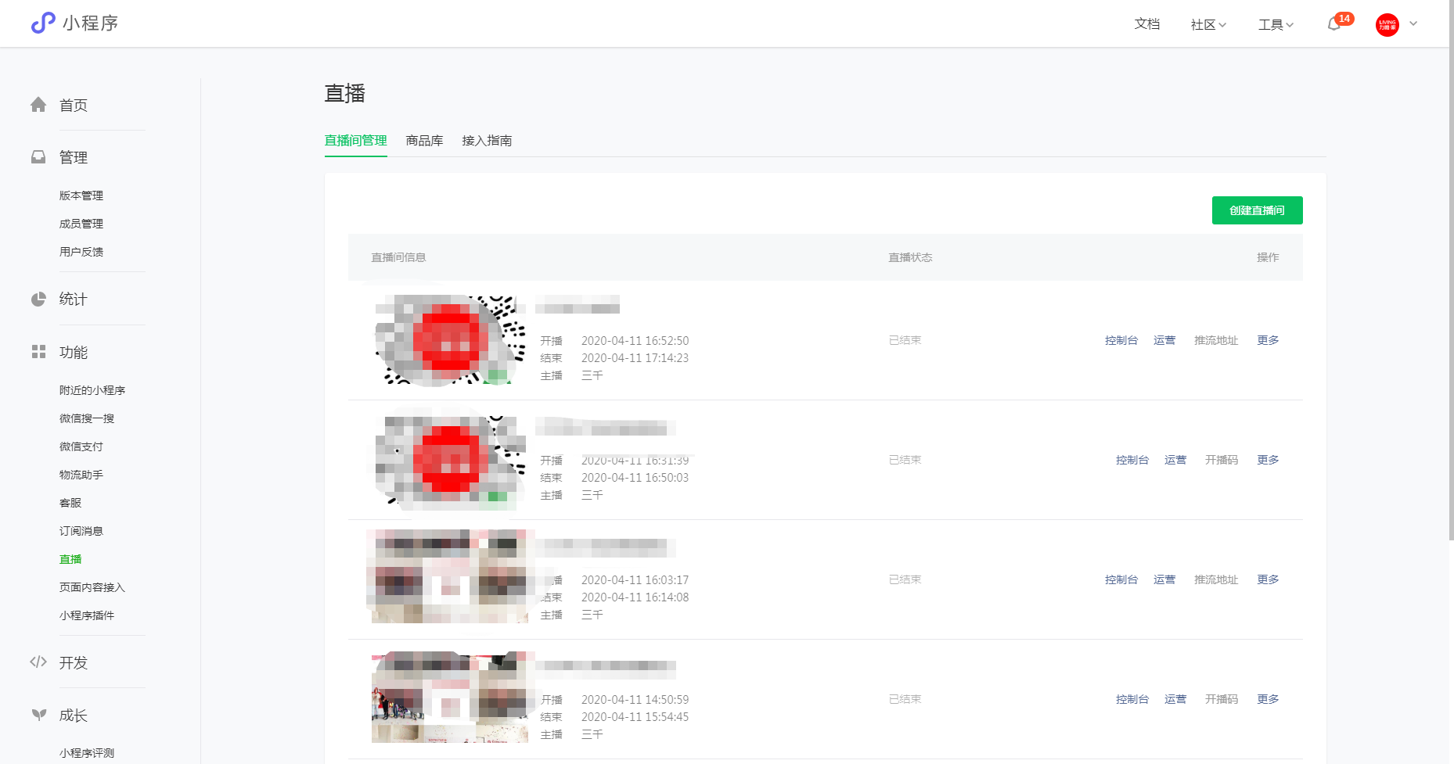Click the thumbnail of the 16:50:03 broadcast

(450, 460)
